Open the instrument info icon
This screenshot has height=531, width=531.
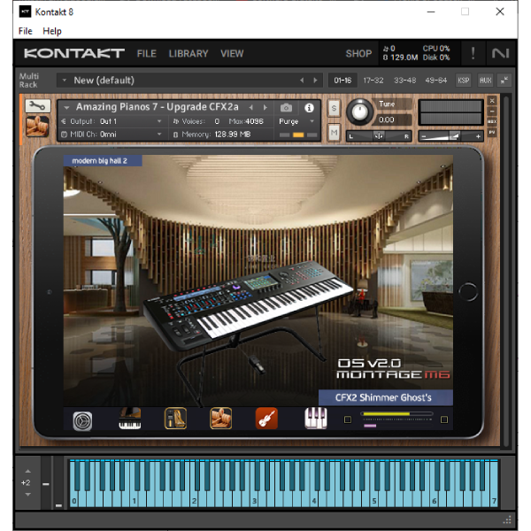click(309, 108)
